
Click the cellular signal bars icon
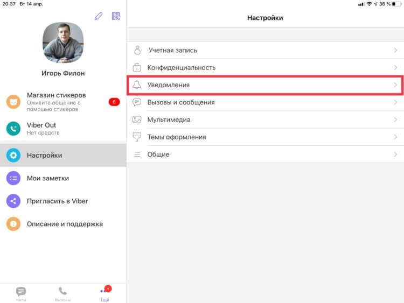coord(361,4)
